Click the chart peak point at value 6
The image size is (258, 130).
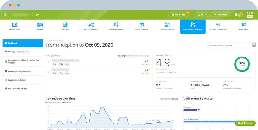tap(102, 107)
